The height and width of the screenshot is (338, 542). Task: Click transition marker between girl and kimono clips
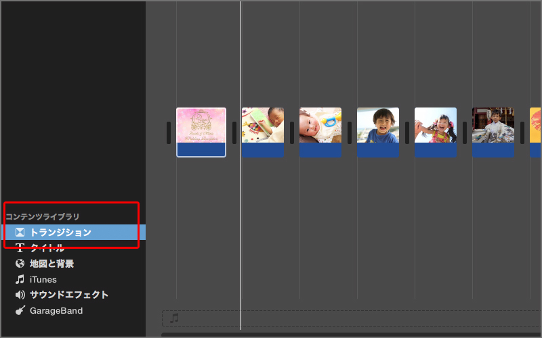coord(465,132)
